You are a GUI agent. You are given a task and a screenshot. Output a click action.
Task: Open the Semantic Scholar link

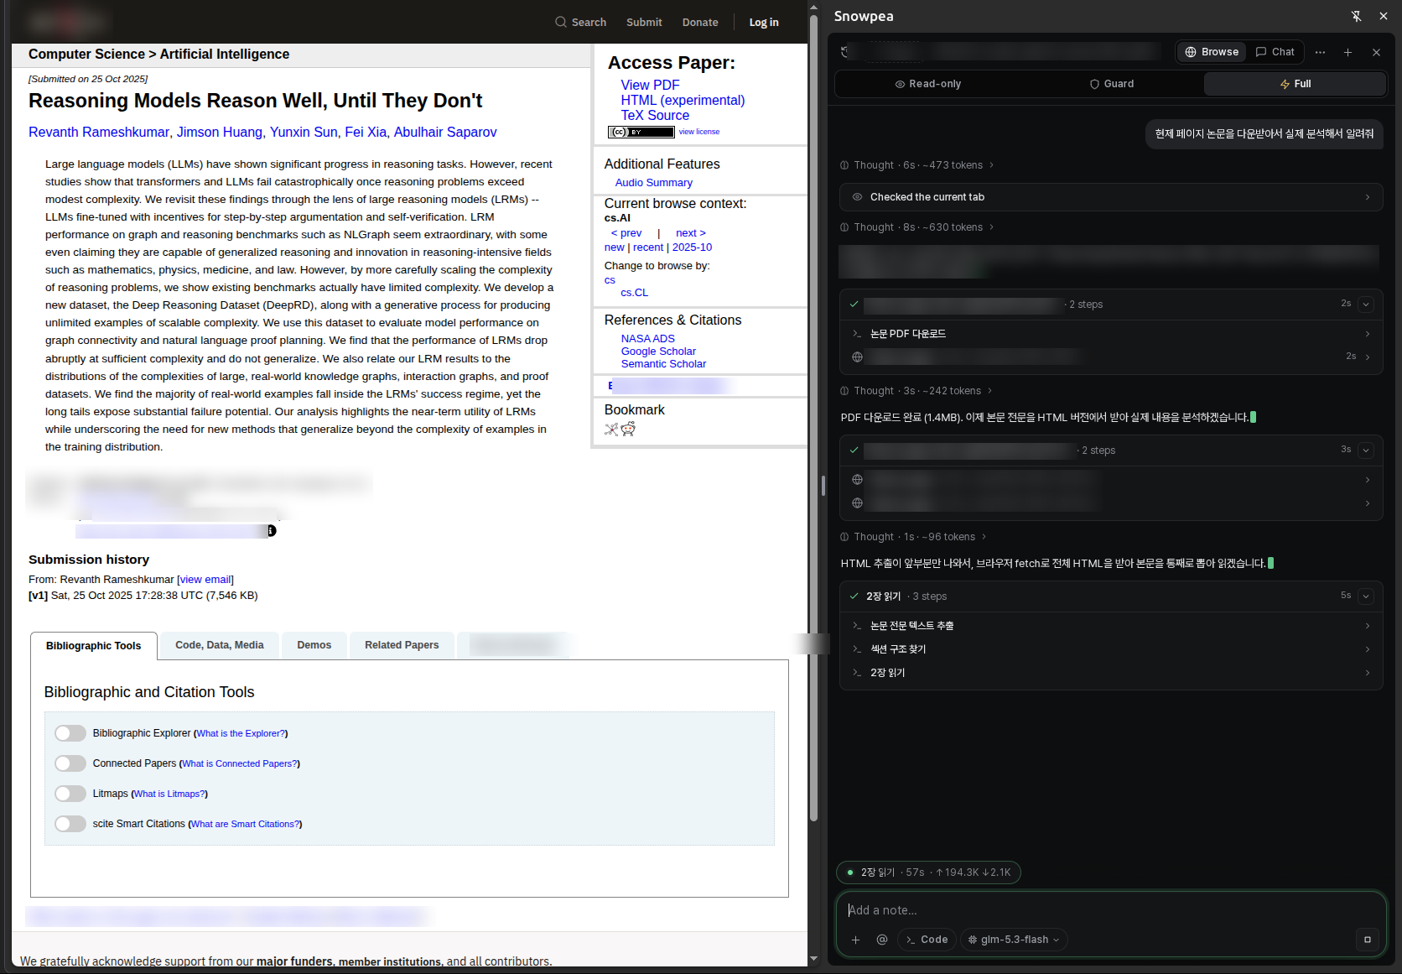point(663,364)
